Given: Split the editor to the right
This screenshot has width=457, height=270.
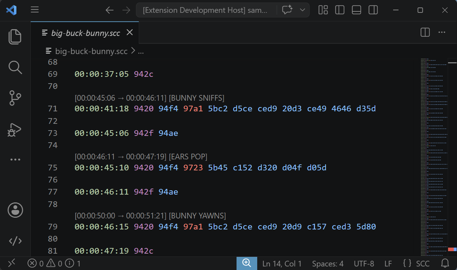Looking at the screenshot, I should pos(425,32).
